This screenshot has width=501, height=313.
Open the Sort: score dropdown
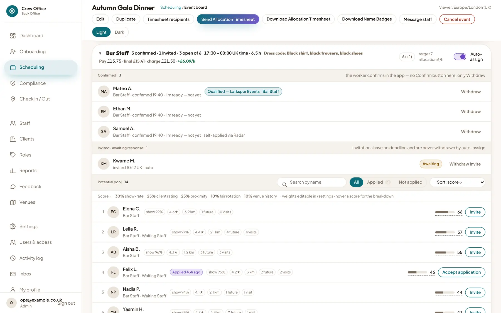click(458, 182)
